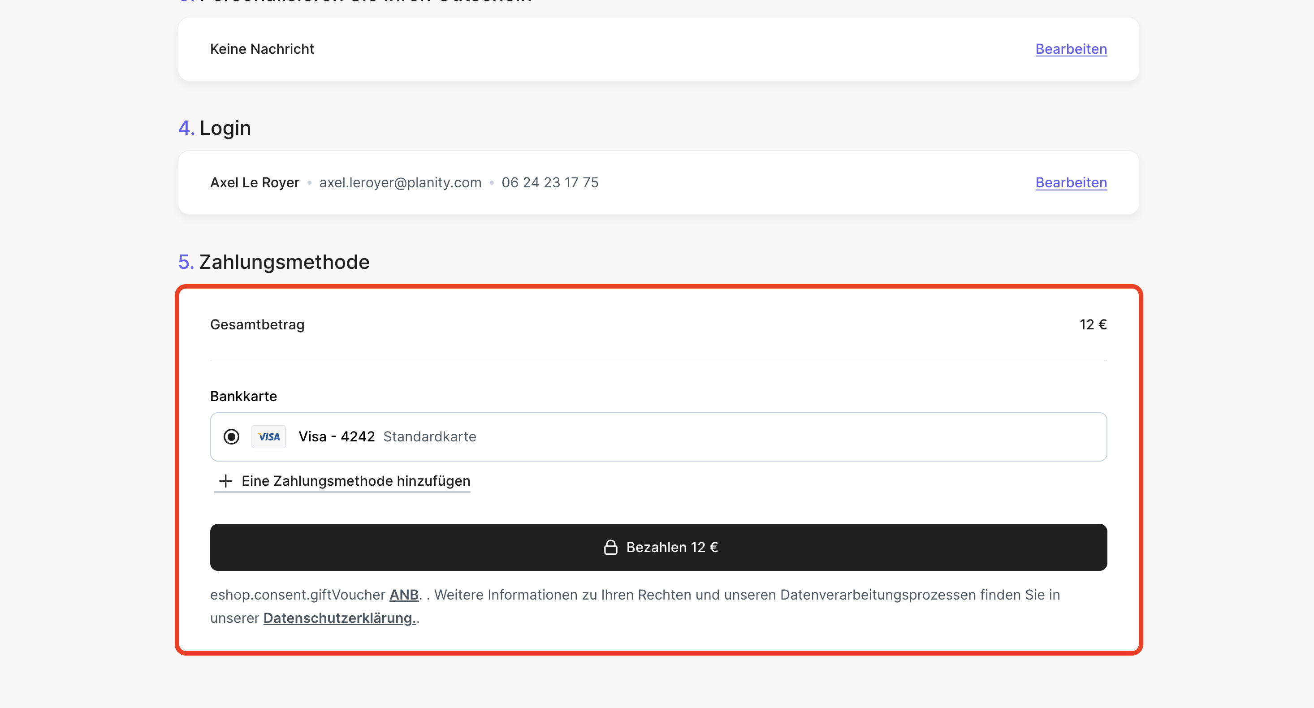The width and height of the screenshot is (1314, 708).
Task: Click the 4. Login section heading
Action: 214,128
